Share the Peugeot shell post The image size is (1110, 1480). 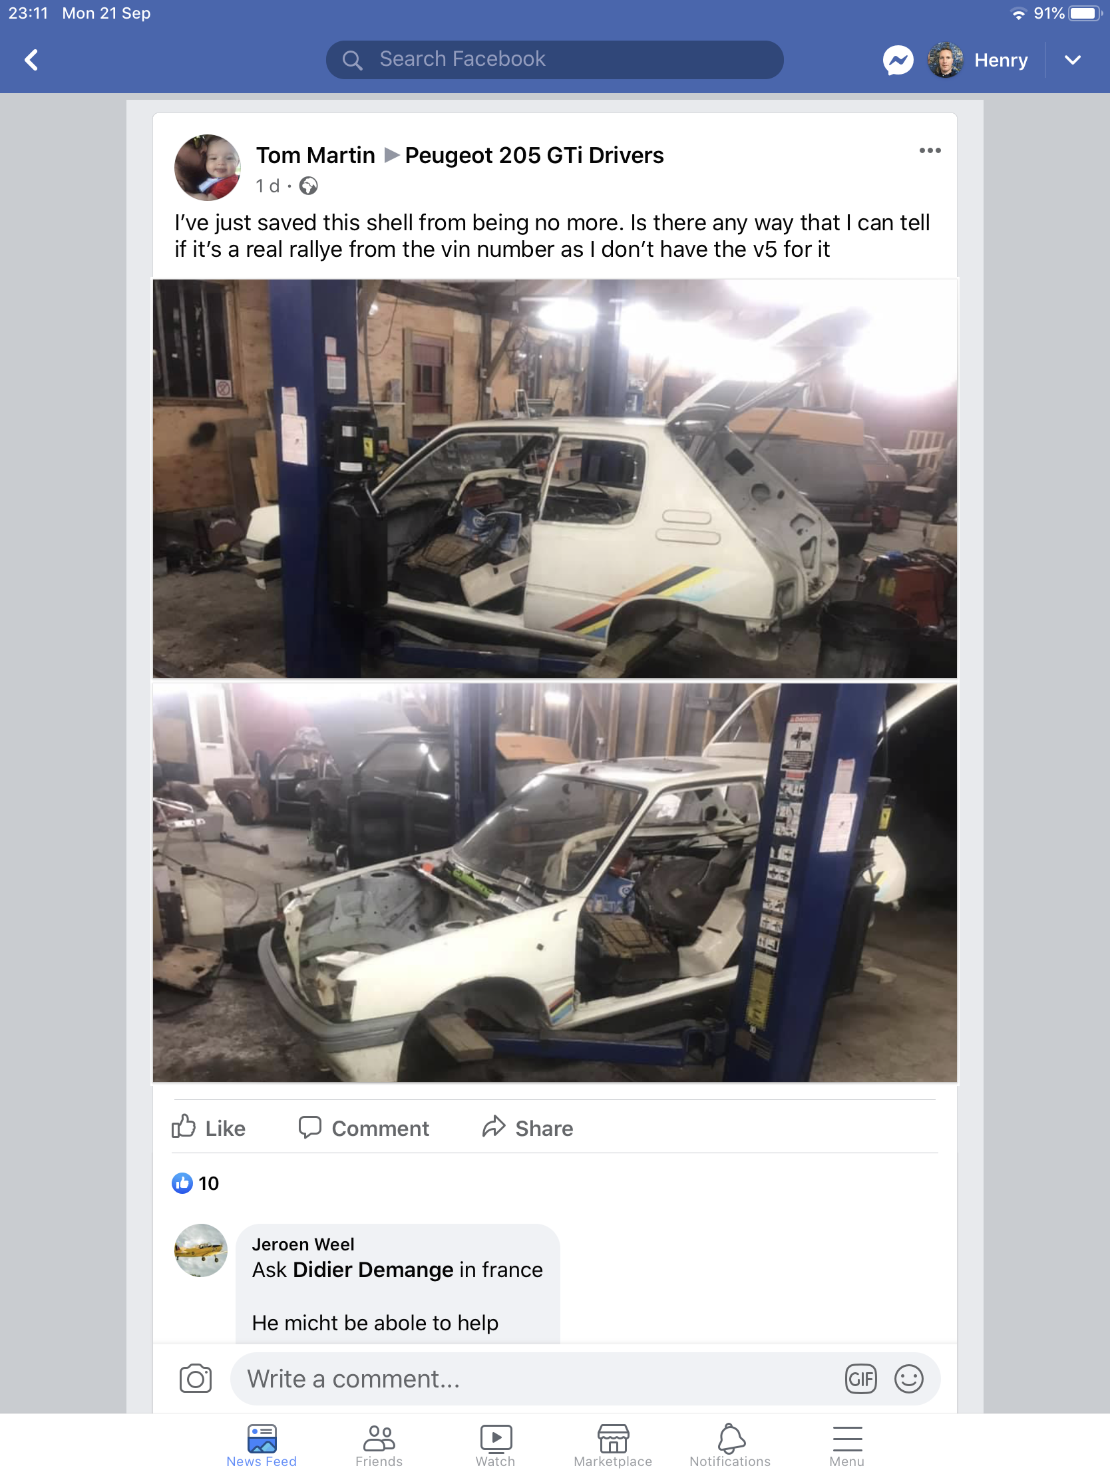pos(527,1127)
